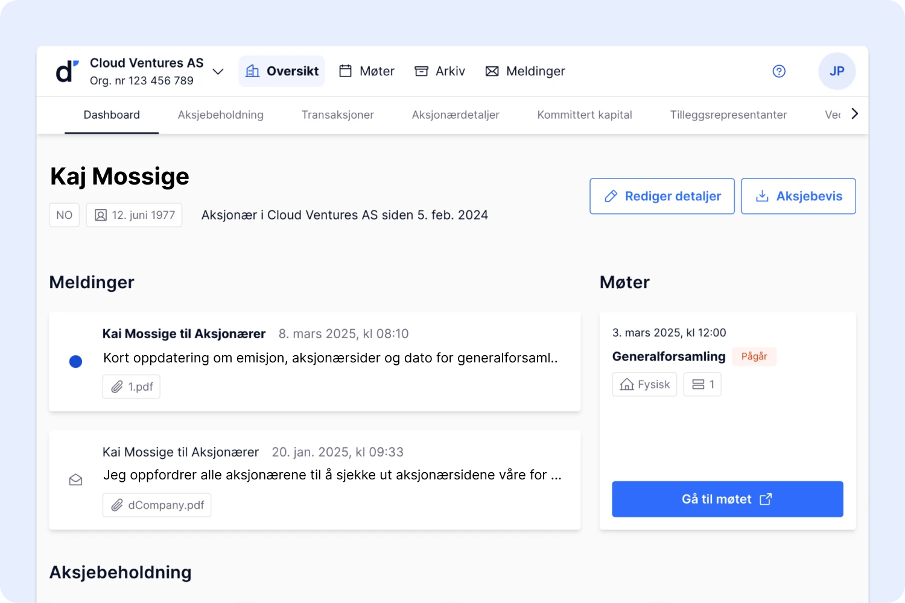The width and height of the screenshot is (905, 603).
Task: Open the JP user avatar
Action: [x=837, y=71]
